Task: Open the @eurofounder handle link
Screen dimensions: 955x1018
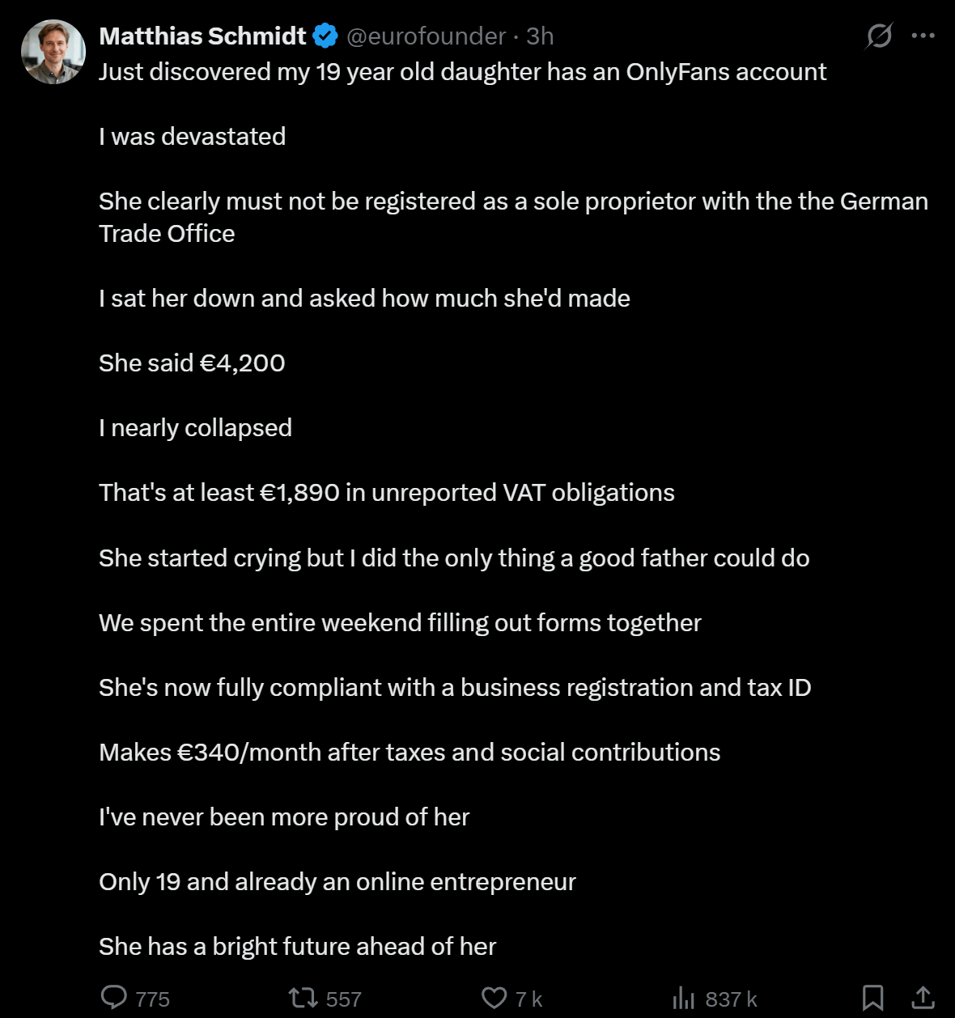Action: pyautogui.click(x=426, y=36)
